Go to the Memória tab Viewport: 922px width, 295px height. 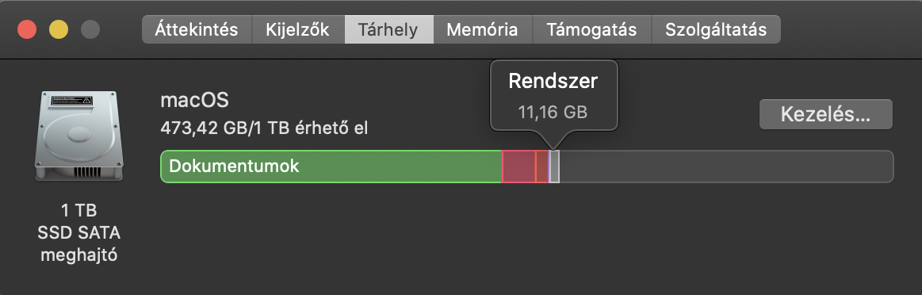click(483, 29)
